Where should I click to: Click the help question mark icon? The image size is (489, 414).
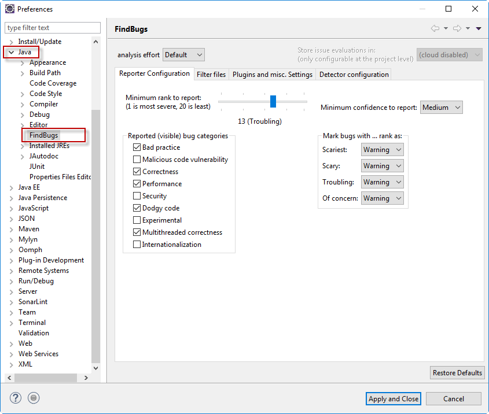point(16,398)
